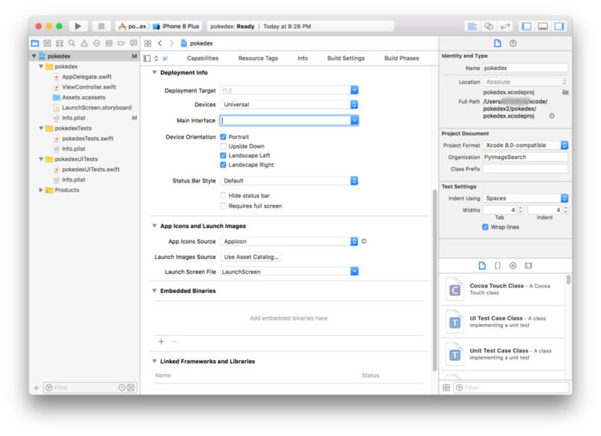Switch to the Info tab

(302, 58)
